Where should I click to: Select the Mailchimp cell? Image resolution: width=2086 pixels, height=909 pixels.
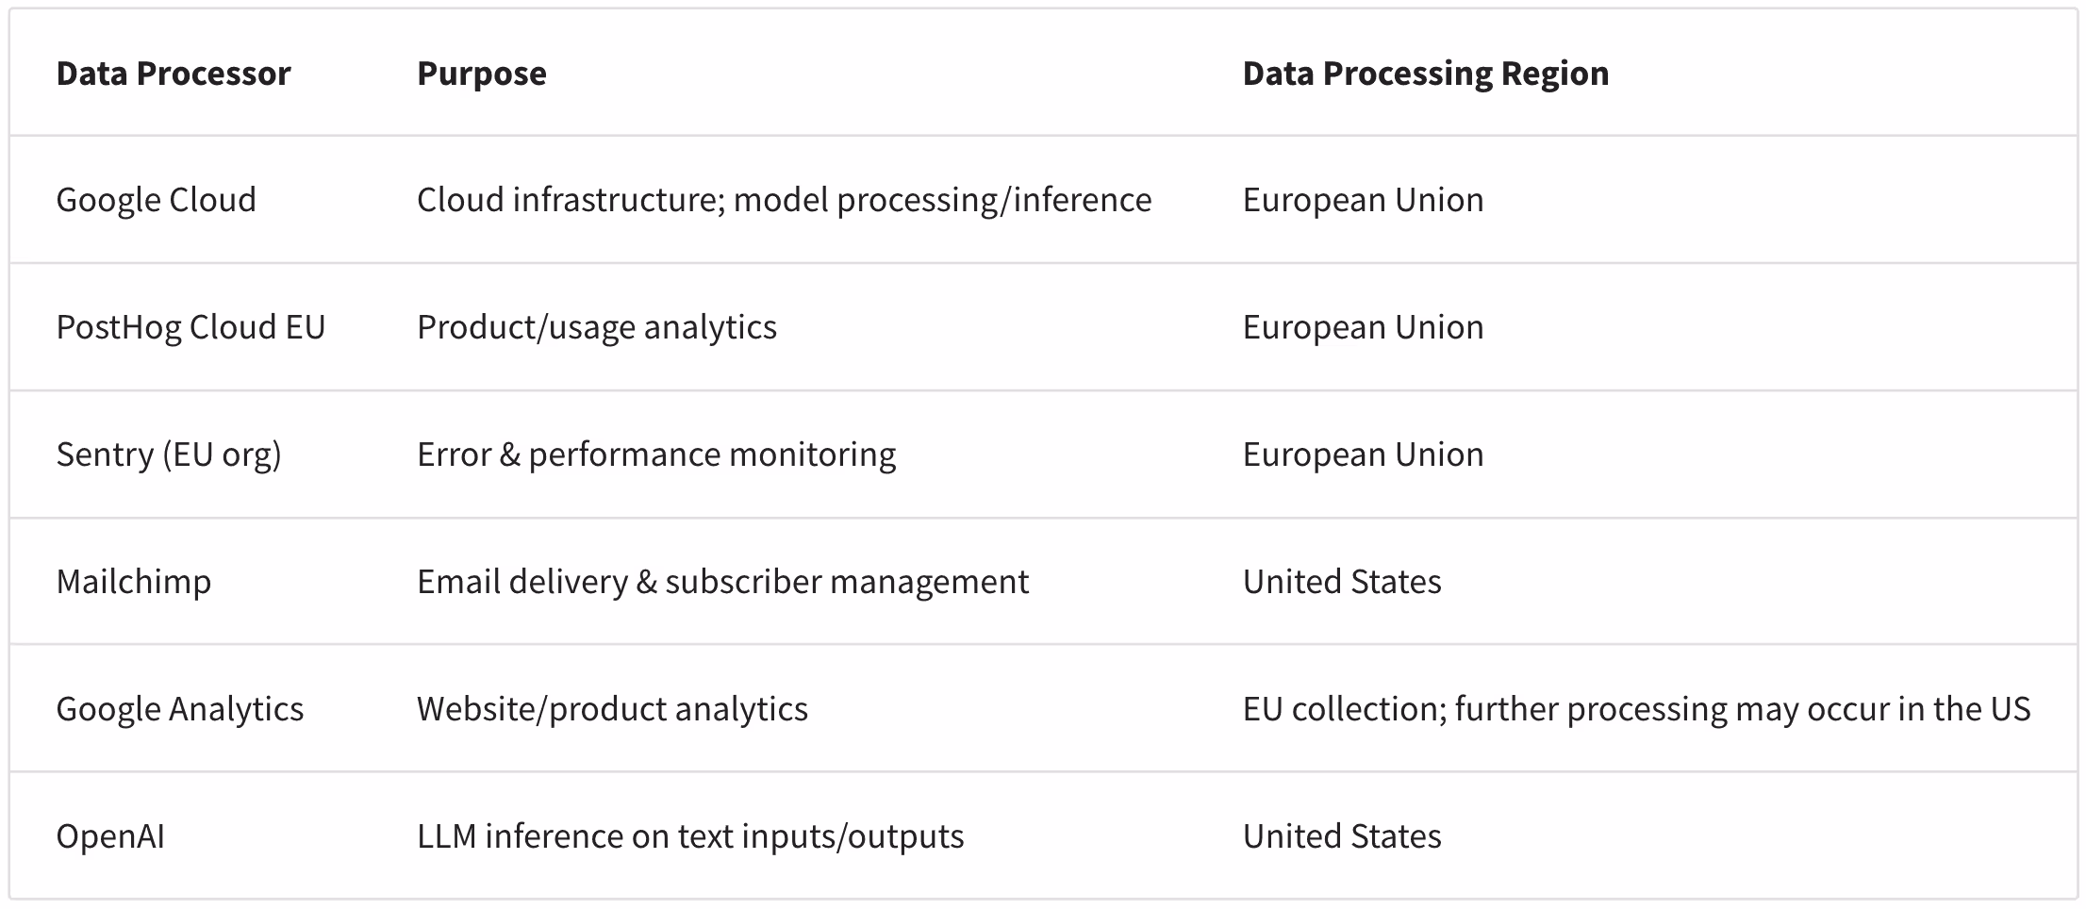[133, 582]
